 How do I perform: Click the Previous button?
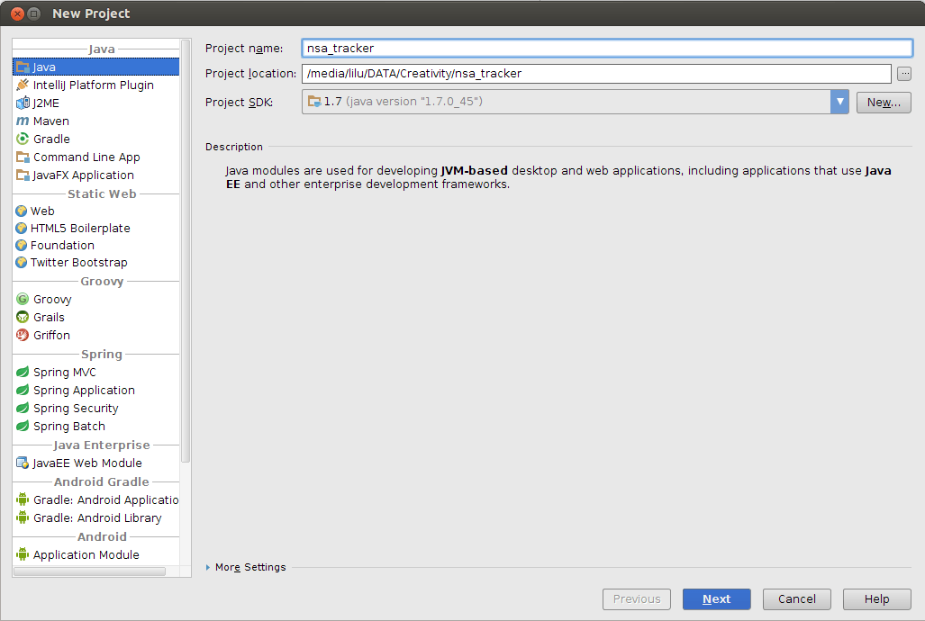pos(637,599)
